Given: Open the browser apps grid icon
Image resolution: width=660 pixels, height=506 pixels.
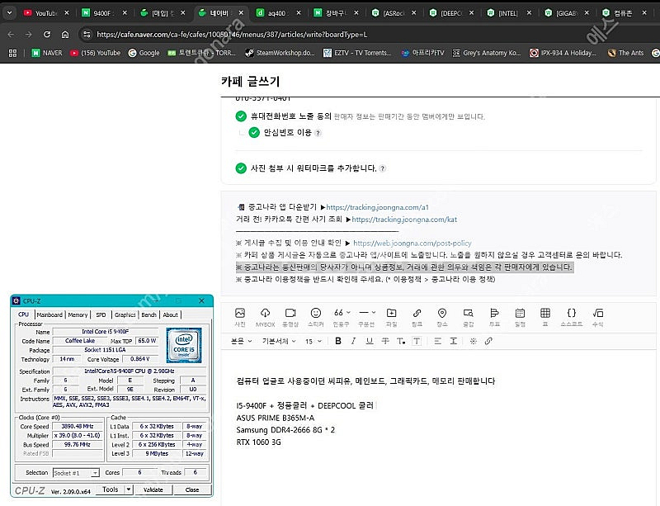Looking at the screenshot, I should [x=12, y=53].
